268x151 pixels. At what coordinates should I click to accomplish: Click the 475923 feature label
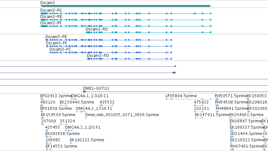click(x=201, y=102)
